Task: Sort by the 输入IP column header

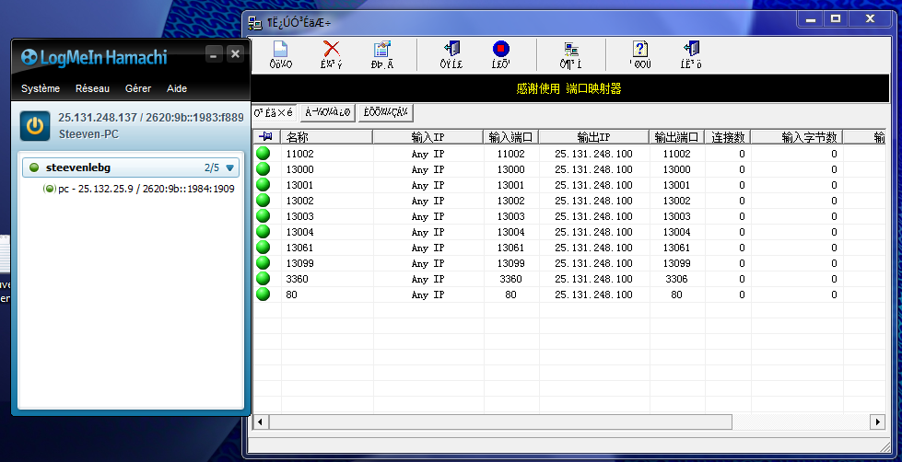Action: (428, 137)
